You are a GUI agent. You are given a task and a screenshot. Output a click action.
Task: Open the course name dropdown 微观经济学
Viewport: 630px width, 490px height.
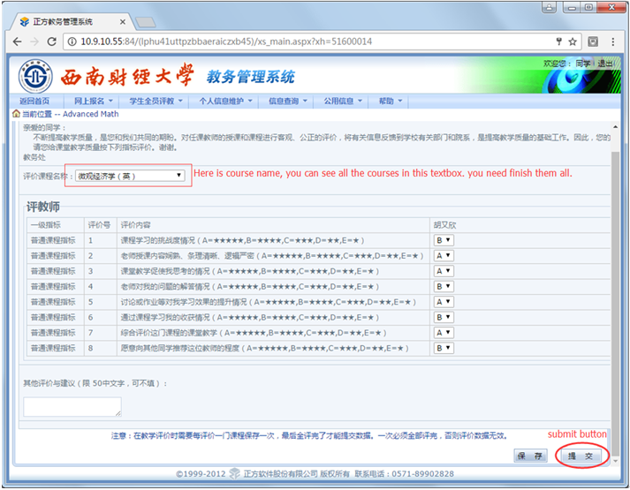[x=130, y=176]
